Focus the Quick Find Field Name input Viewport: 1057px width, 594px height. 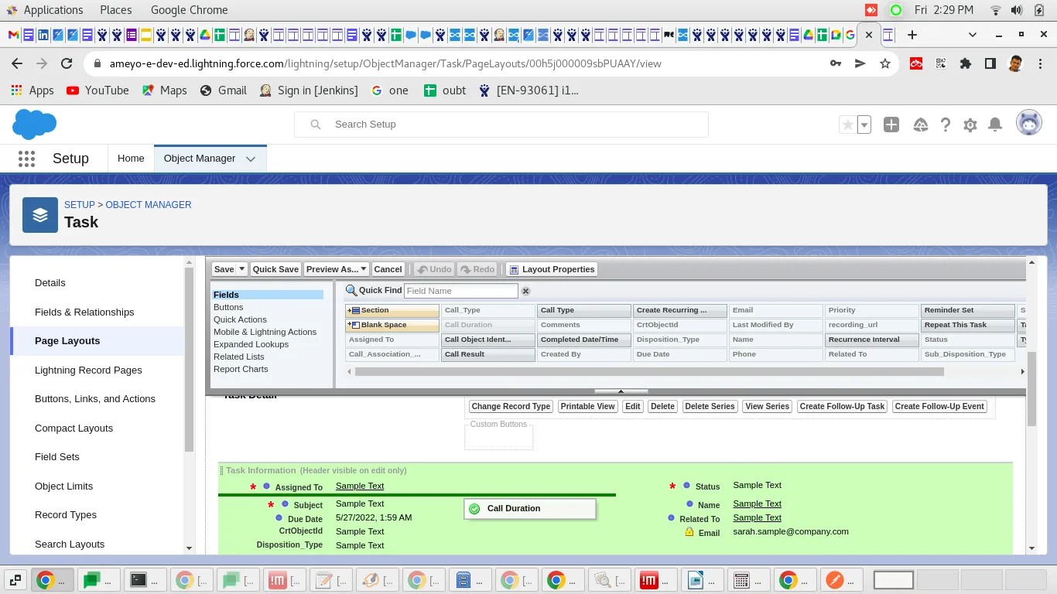click(x=461, y=291)
